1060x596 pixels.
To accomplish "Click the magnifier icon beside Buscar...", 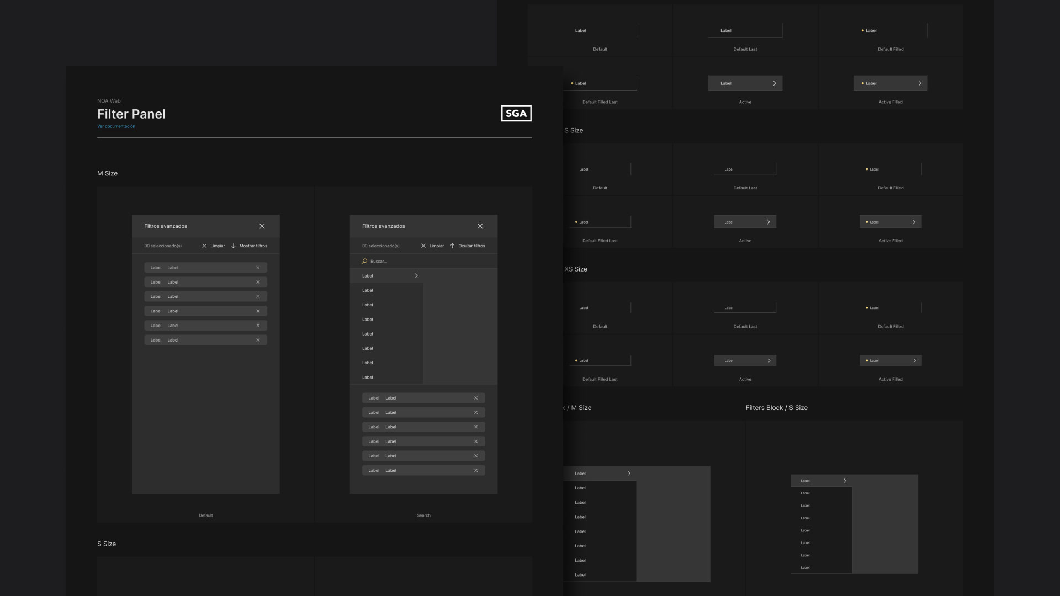I will 364,262.
